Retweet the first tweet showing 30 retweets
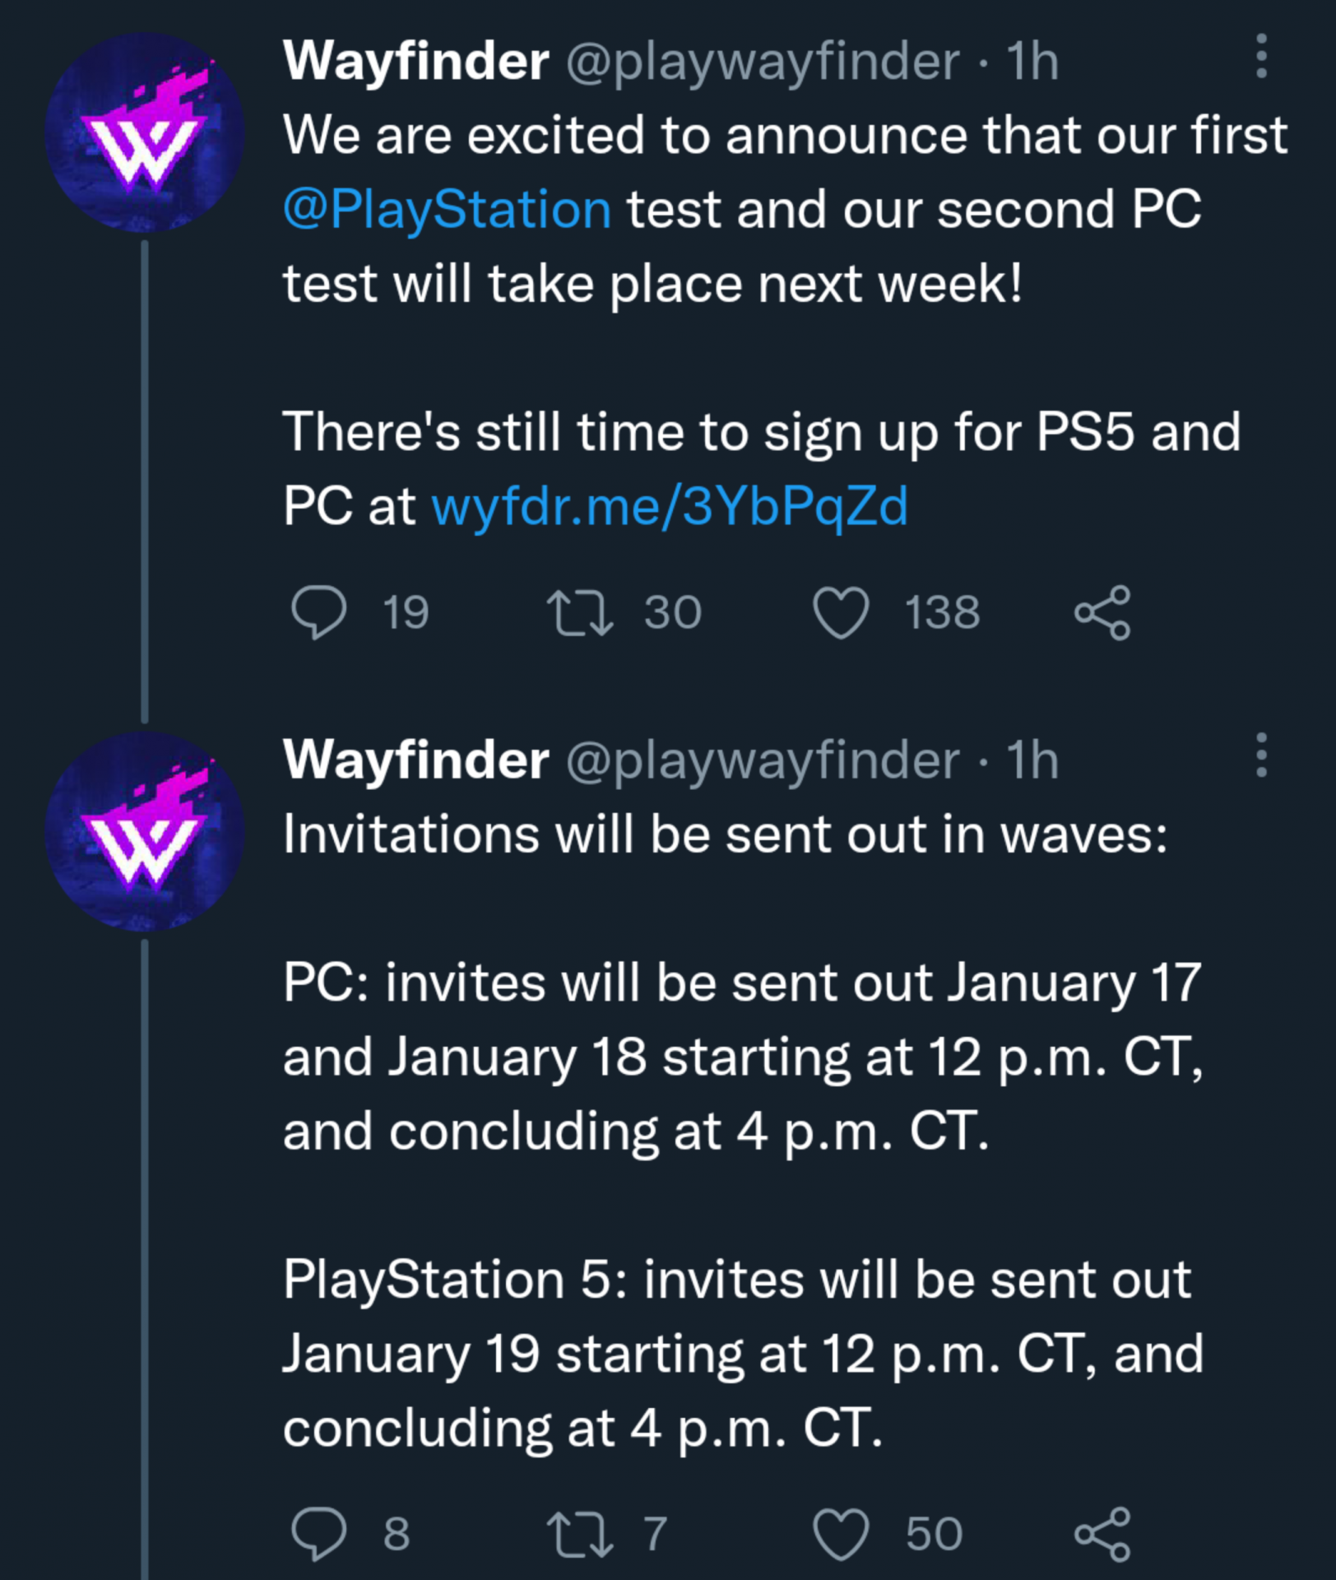Viewport: 1336px width, 1580px height. (580, 612)
